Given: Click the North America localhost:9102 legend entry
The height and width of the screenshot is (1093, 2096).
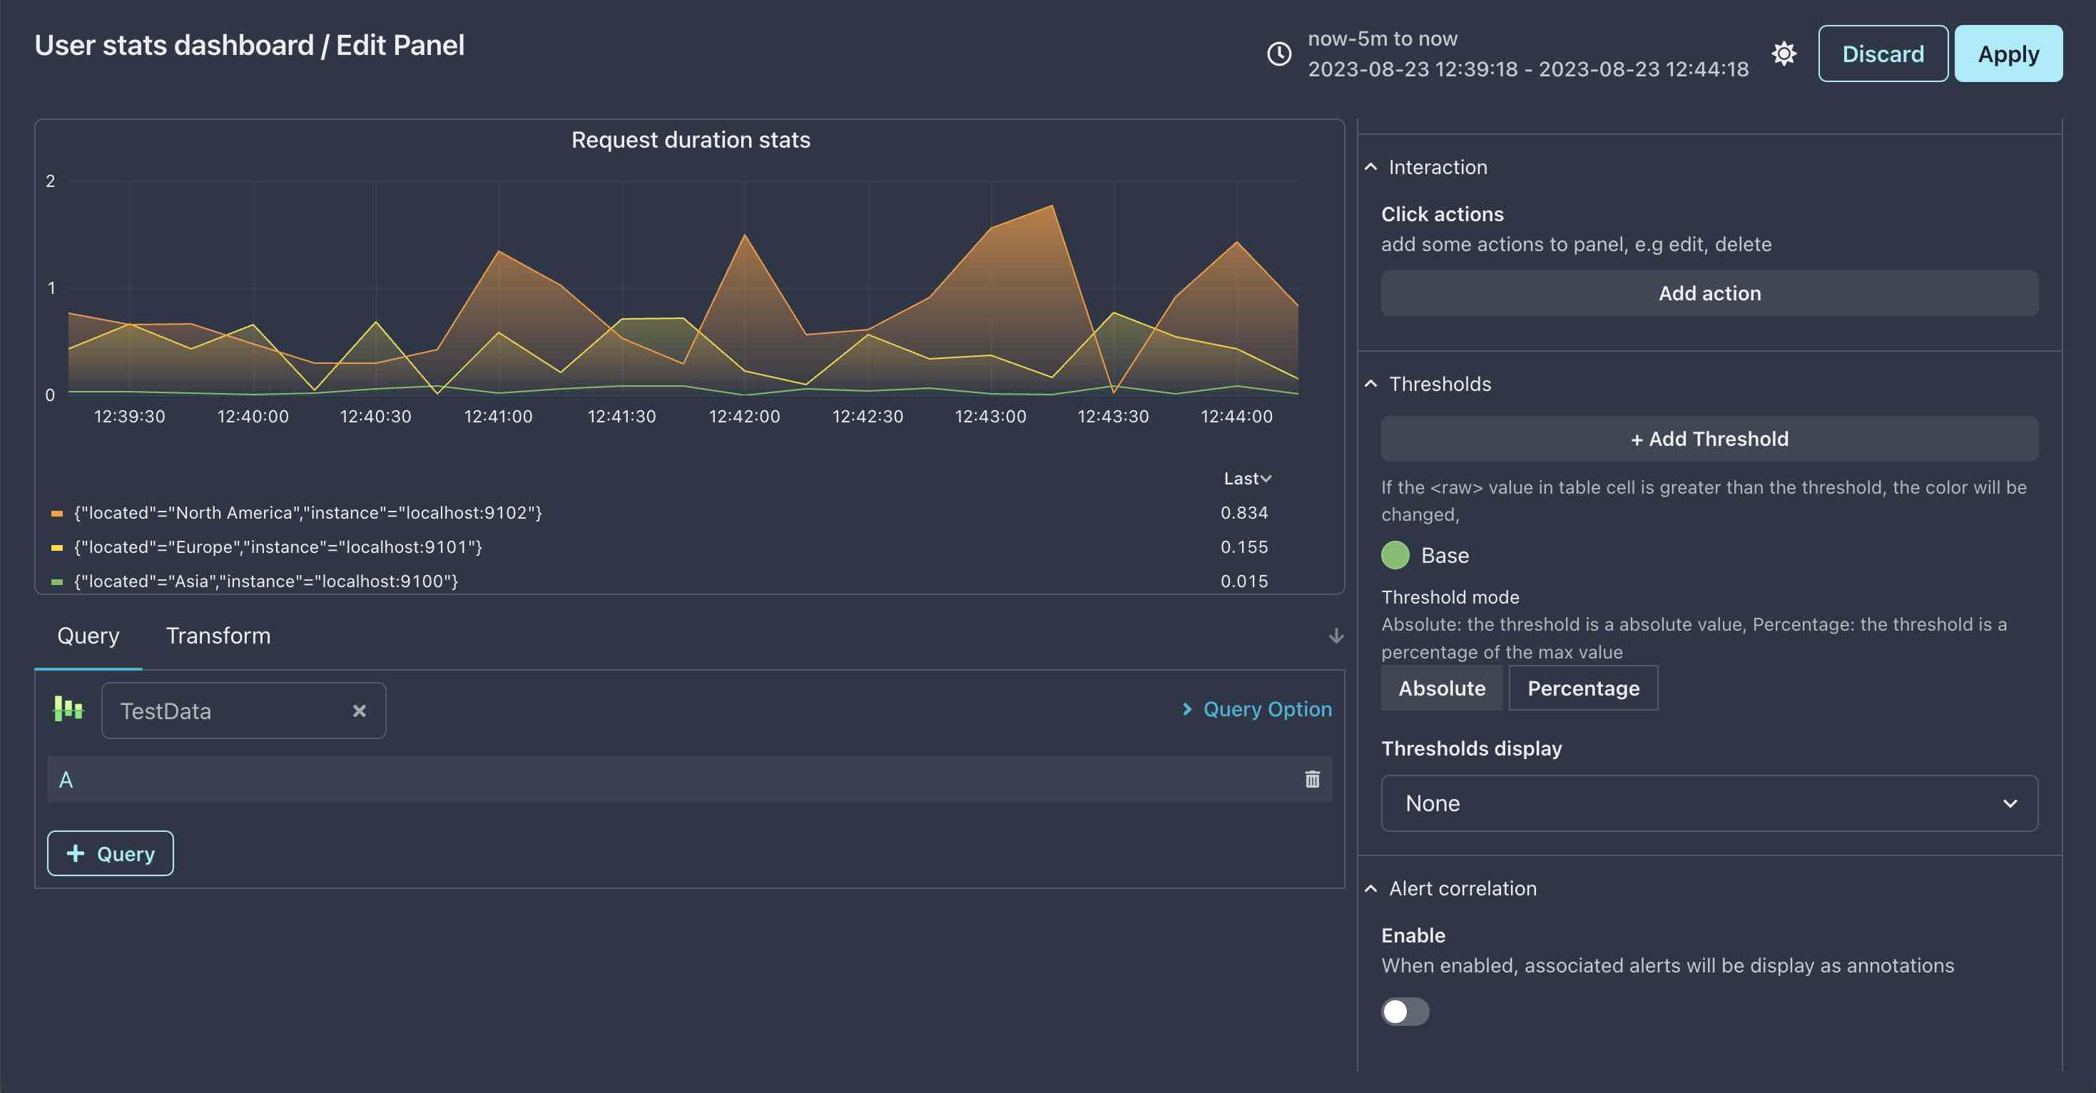Looking at the screenshot, I should (307, 513).
